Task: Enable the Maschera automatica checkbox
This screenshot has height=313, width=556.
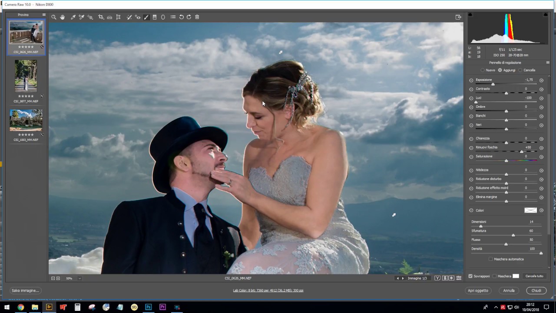Action: tap(491, 259)
